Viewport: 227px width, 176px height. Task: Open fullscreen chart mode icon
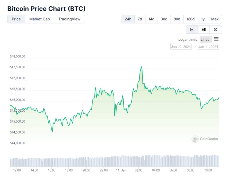[216, 30]
